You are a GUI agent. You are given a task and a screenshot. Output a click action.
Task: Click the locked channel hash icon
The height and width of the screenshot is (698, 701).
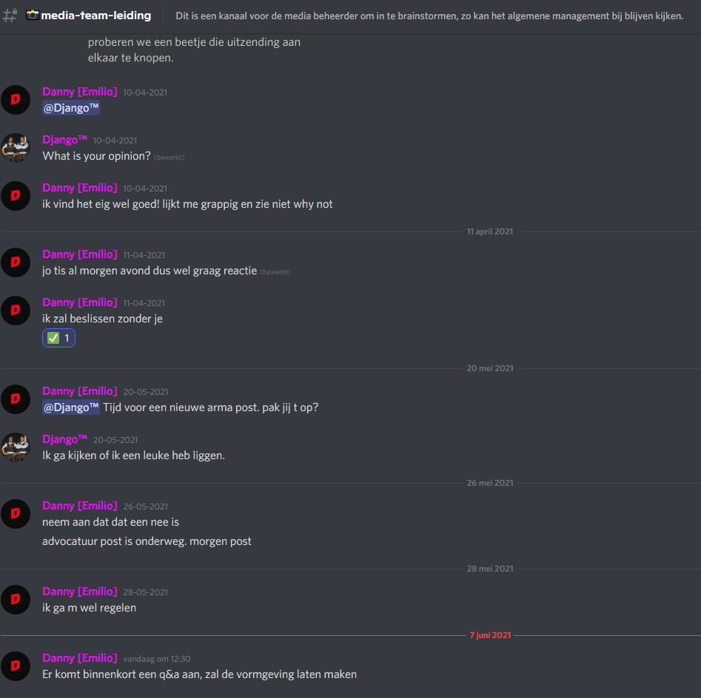pos(10,16)
